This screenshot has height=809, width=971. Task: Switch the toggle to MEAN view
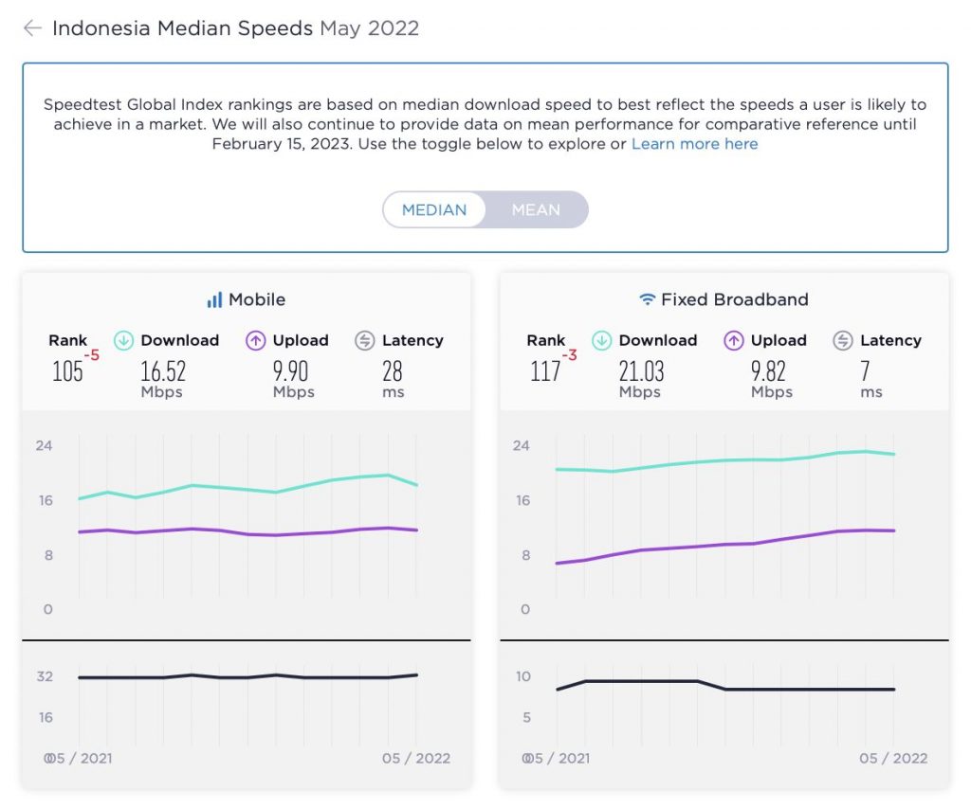coord(538,209)
